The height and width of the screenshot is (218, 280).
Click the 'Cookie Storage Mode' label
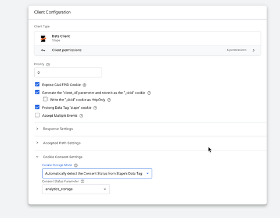tap(57, 165)
